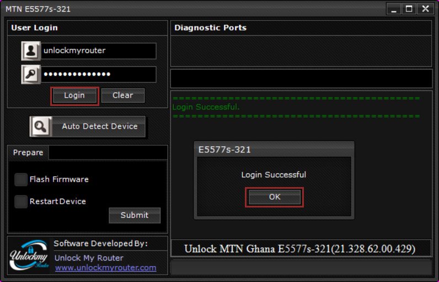Click the 'Software Developed By:' label
This screenshot has width=439, height=282.
tap(101, 243)
